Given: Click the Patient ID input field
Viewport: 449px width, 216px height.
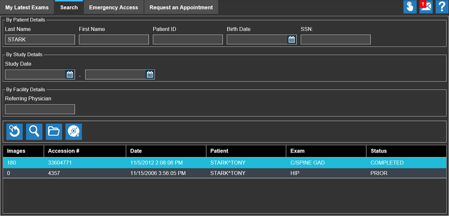Looking at the screenshot, I should coord(188,40).
